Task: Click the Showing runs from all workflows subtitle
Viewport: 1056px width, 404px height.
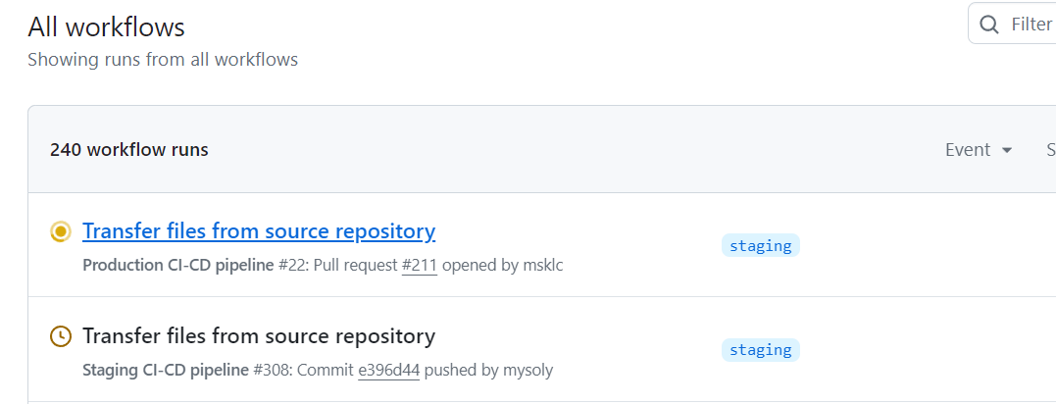Action: coord(163,60)
